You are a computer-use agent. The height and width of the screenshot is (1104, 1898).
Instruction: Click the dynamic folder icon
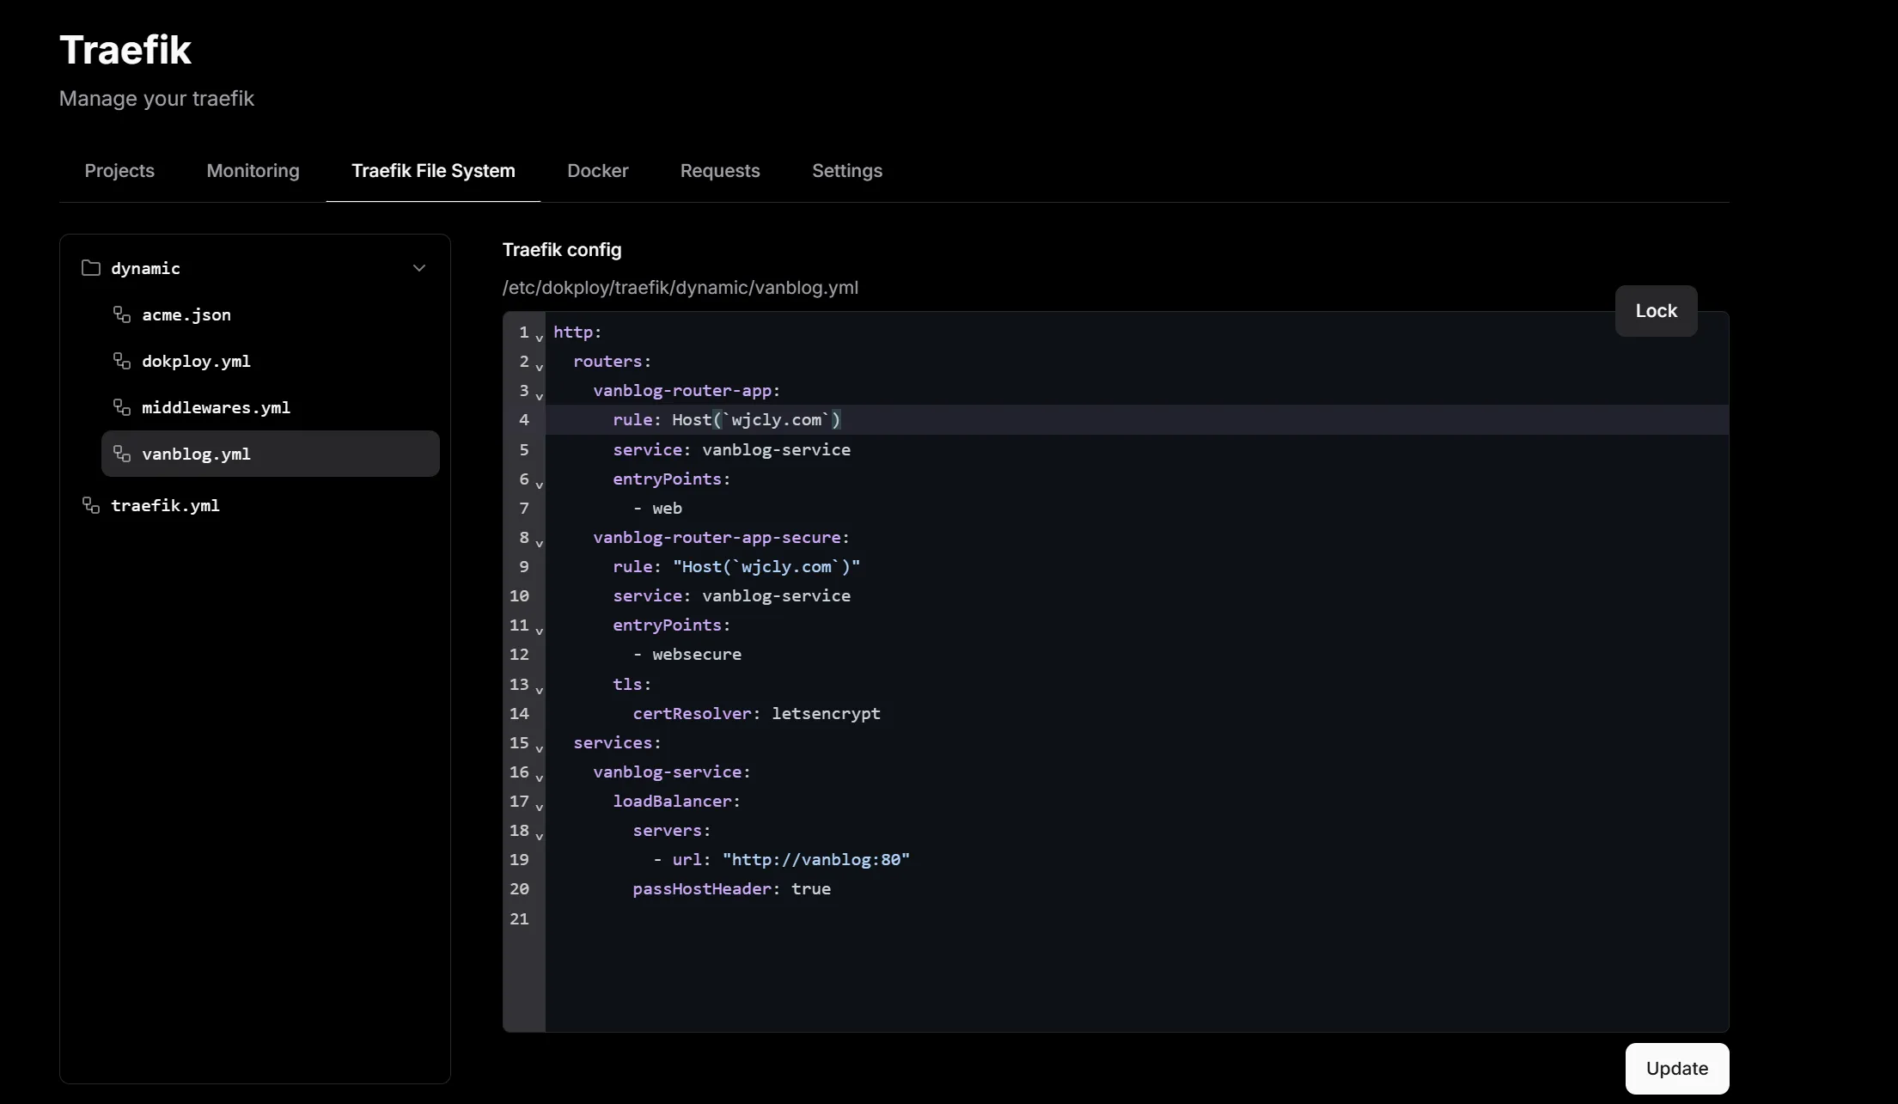[90, 268]
